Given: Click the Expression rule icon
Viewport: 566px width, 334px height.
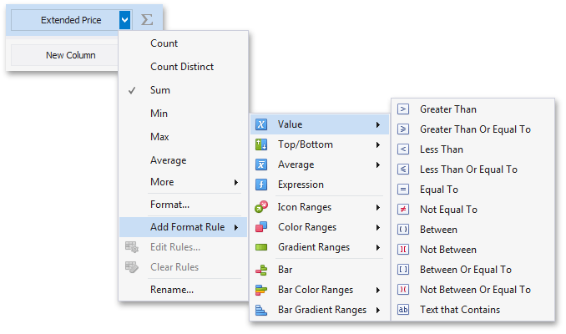Looking at the screenshot, I should (x=261, y=185).
